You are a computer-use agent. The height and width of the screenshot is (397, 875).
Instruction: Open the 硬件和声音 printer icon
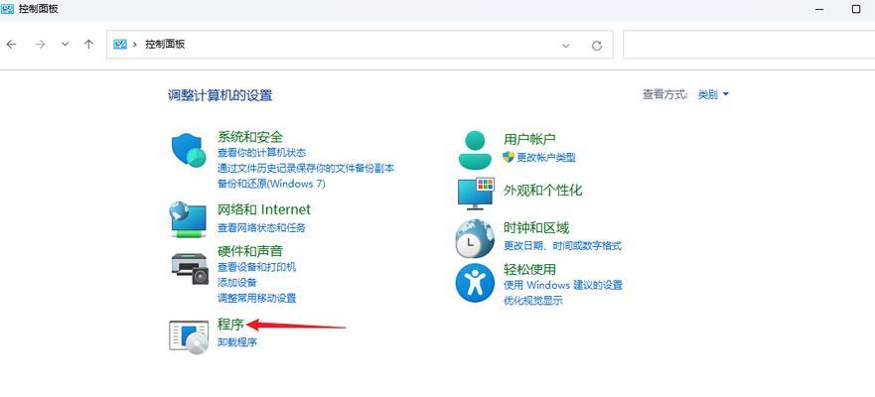(189, 268)
